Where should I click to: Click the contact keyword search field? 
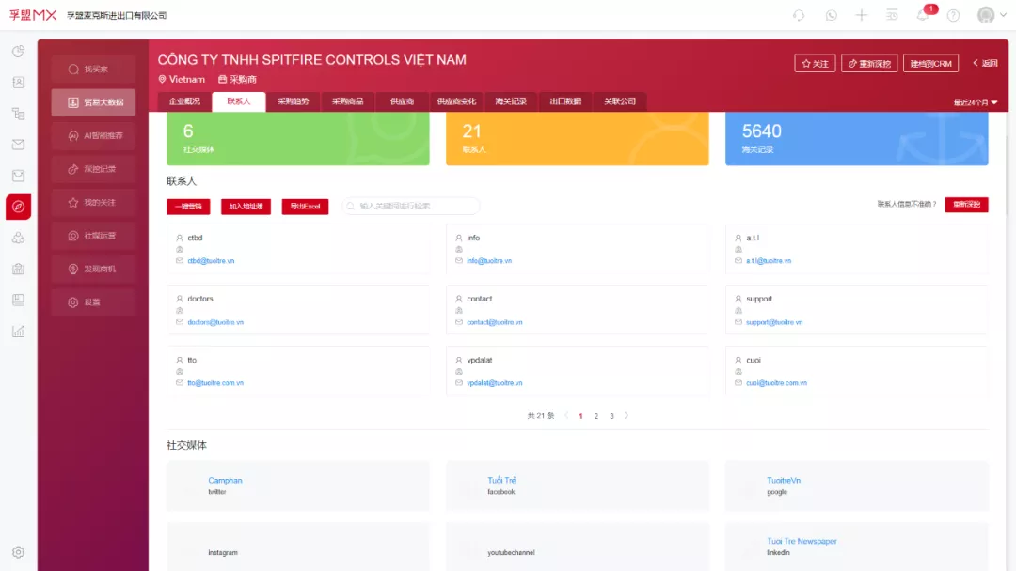tap(414, 206)
